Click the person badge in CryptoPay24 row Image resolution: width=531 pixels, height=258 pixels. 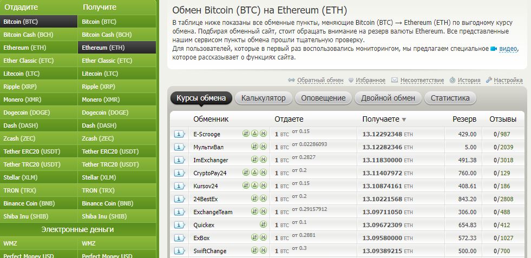point(254,173)
